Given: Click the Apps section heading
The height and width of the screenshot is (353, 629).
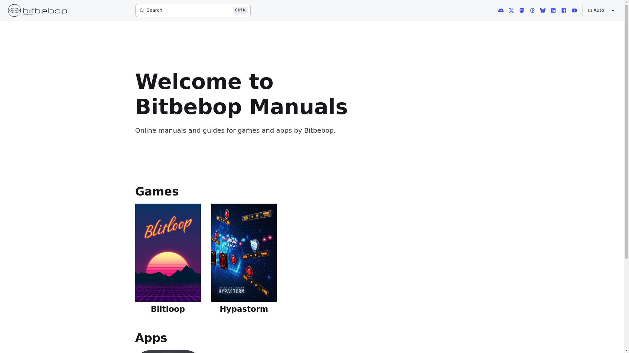Looking at the screenshot, I should tap(151, 338).
